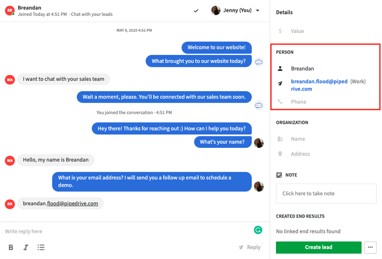The height and width of the screenshot is (259, 382).
Task: Toggle bold formatting in reply editor
Action: tap(11, 248)
